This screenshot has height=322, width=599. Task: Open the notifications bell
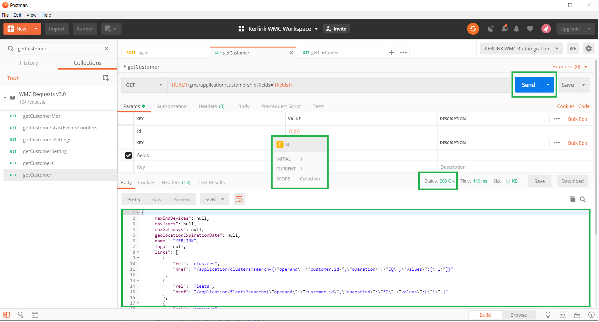[x=516, y=29]
